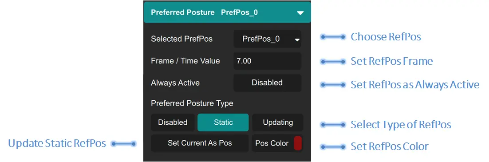Click the Select Type of RefPos annotation
Image resolution: width=489 pixels, height=162 pixels.
click(x=401, y=125)
